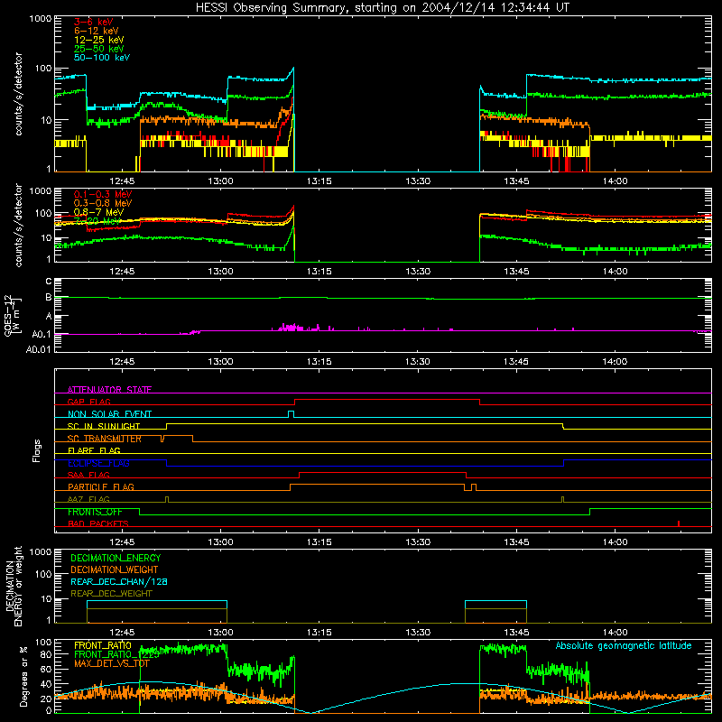Click the 12:45 tick label under GOES panel
Viewport: 722px width, 722px height.
pyautogui.click(x=122, y=362)
